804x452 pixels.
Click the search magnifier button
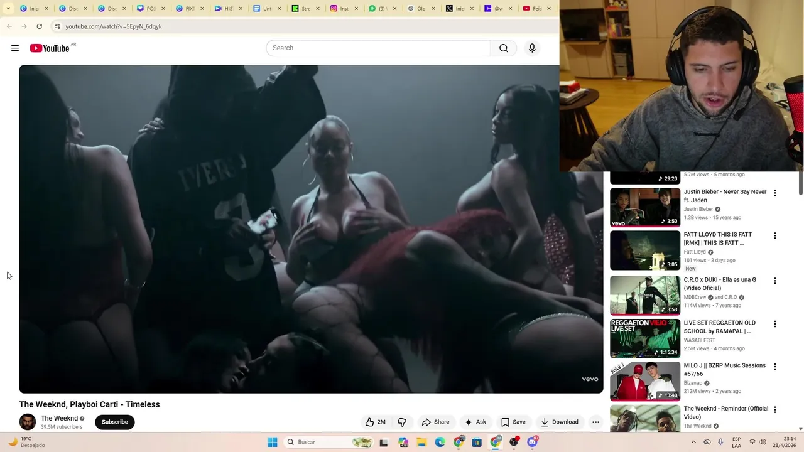[504, 48]
